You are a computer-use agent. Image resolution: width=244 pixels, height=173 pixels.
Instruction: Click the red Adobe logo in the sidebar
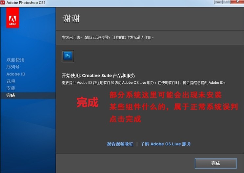point(12,18)
